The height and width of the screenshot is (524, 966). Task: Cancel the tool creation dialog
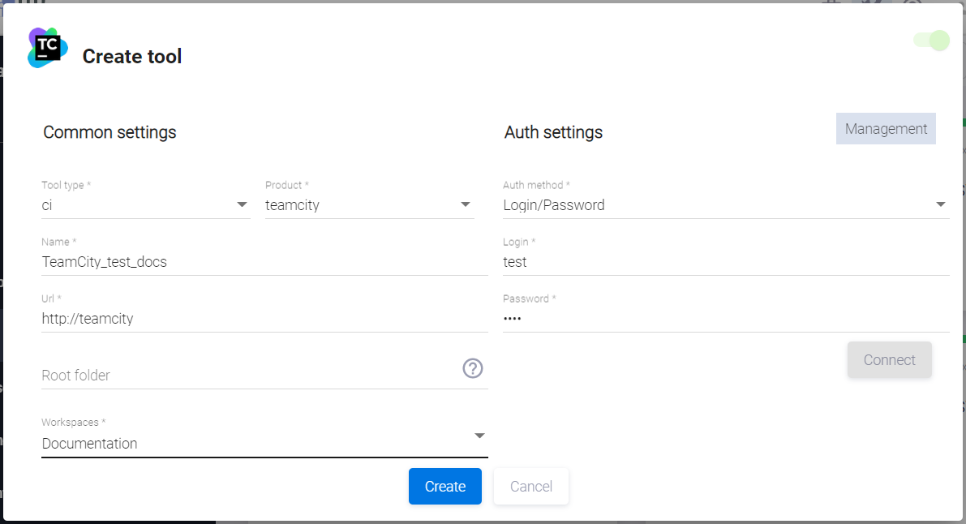point(531,487)
